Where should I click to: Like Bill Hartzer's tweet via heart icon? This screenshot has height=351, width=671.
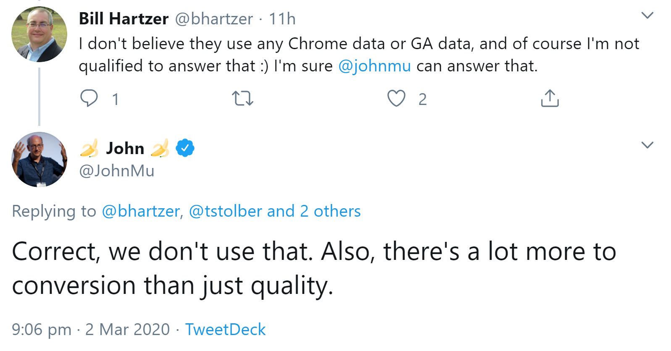[395, 99]
